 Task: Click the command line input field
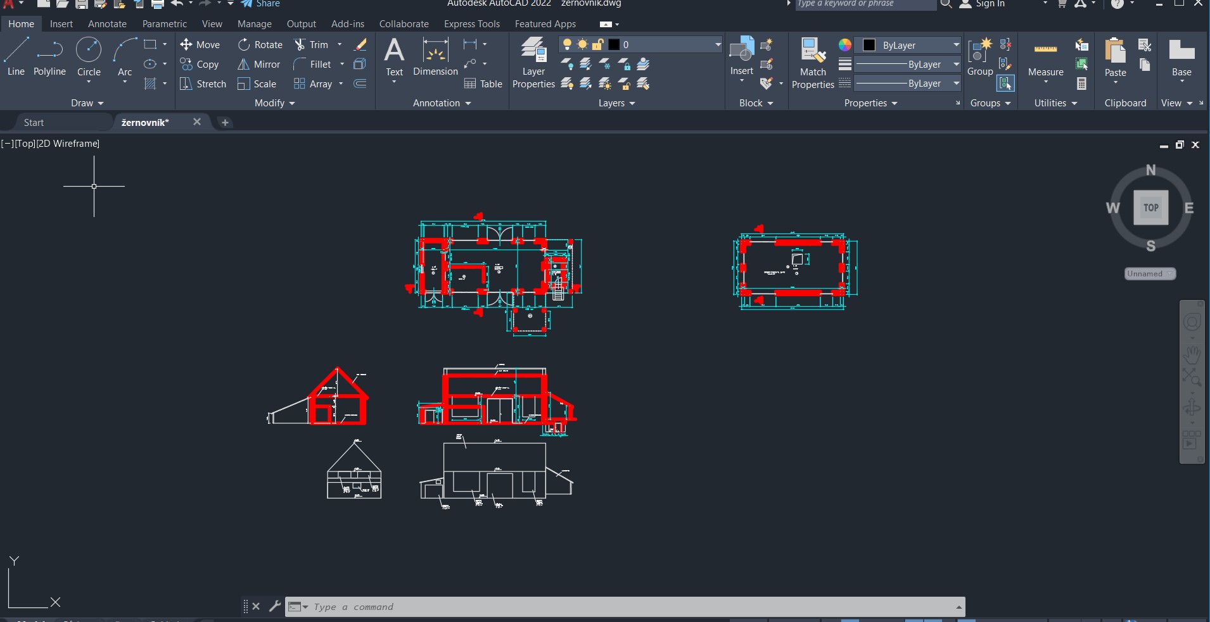click(625, 607)
